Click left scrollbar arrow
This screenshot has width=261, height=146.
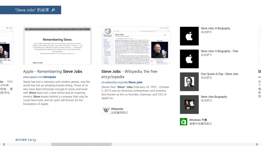tap(4, 144)
